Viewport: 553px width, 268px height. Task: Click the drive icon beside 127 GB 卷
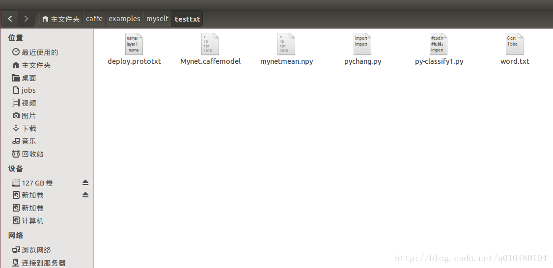pos(16,183)
